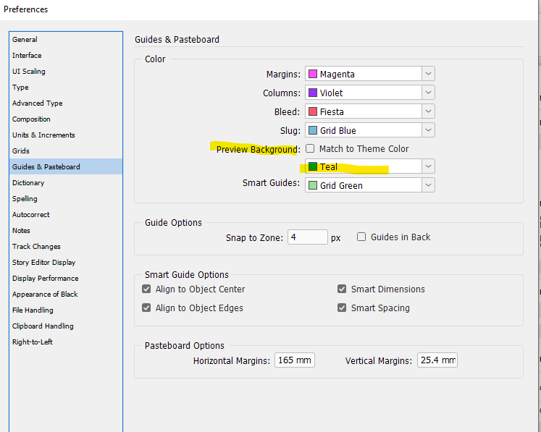This screenshot has height=432, width=541.
Task: Open the Smart Guides color dropdown
Action: click(x=429, y=185)
